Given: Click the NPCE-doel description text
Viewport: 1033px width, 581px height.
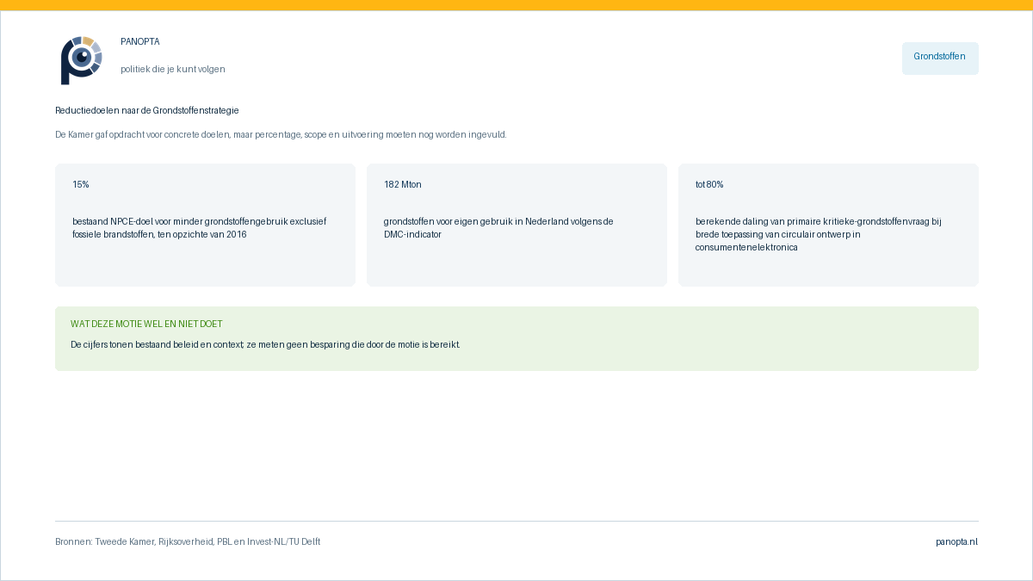Looking at the screenshot, I should pos(200,227).
